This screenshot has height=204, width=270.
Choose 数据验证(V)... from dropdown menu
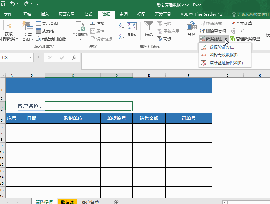coord(225,47)
